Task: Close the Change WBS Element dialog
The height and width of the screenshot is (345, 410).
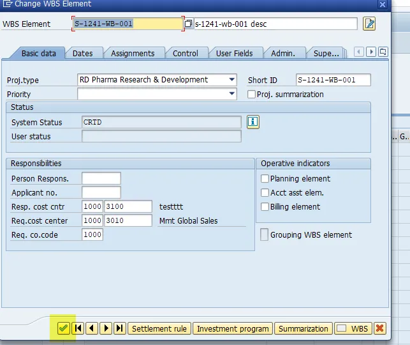Action: 383,4
